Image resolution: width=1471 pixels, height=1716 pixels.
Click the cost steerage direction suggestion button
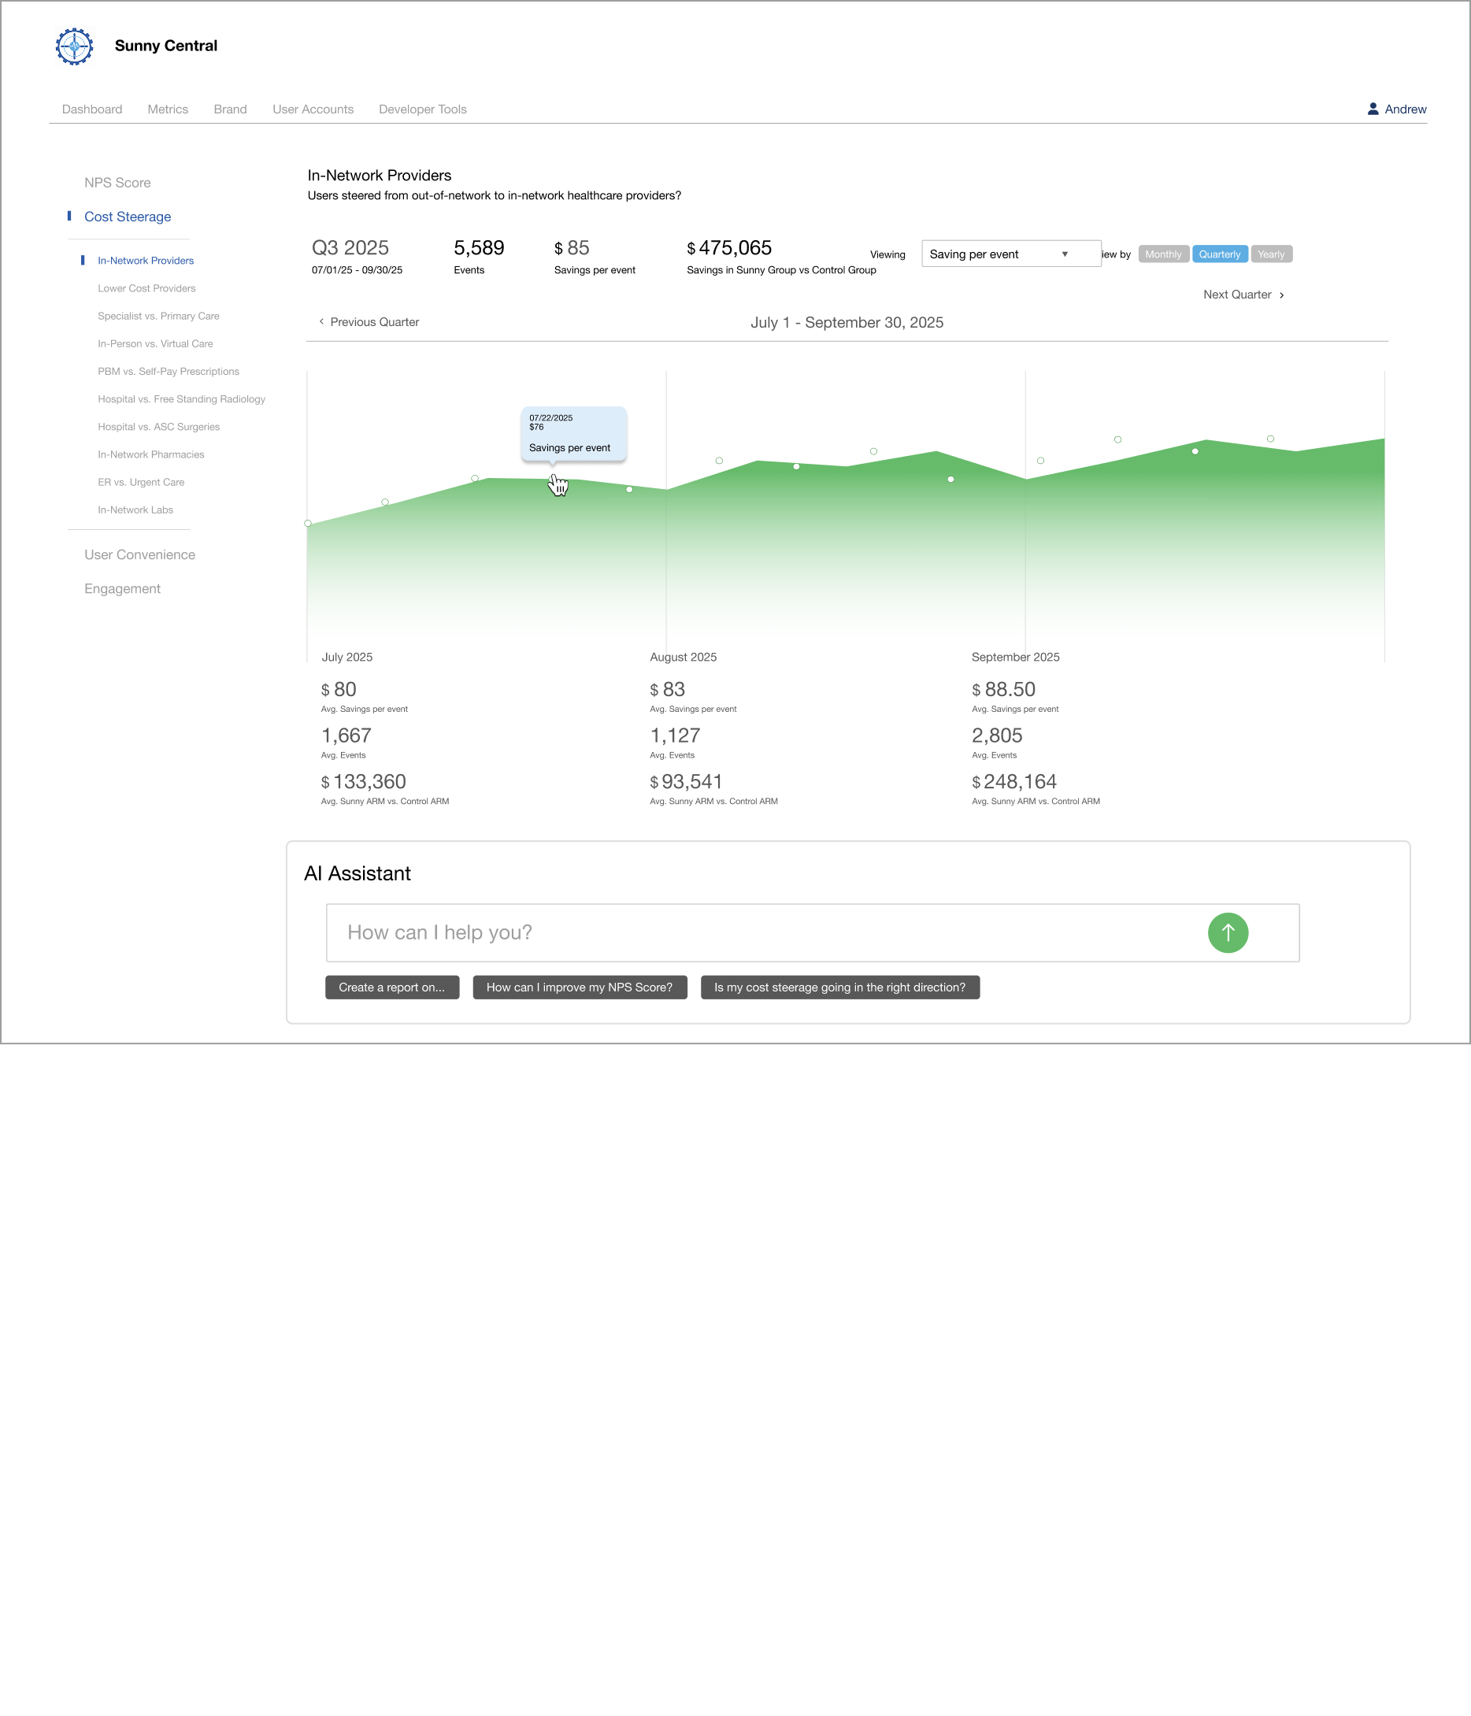[x=839, y=988]
